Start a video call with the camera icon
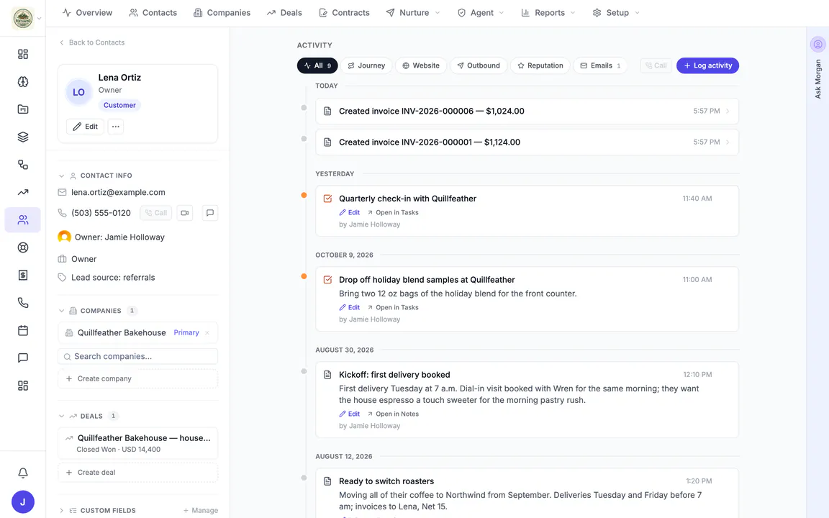 [x=184, y=213]
